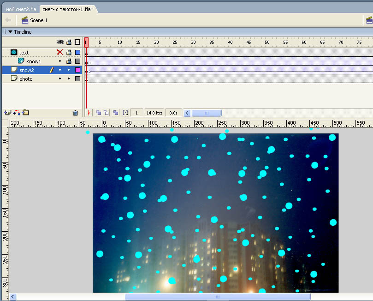Image resolution: width=373 pixels, height=301 pixels.
Task: Enable Onion Skin mode
Action: [99, 113]
